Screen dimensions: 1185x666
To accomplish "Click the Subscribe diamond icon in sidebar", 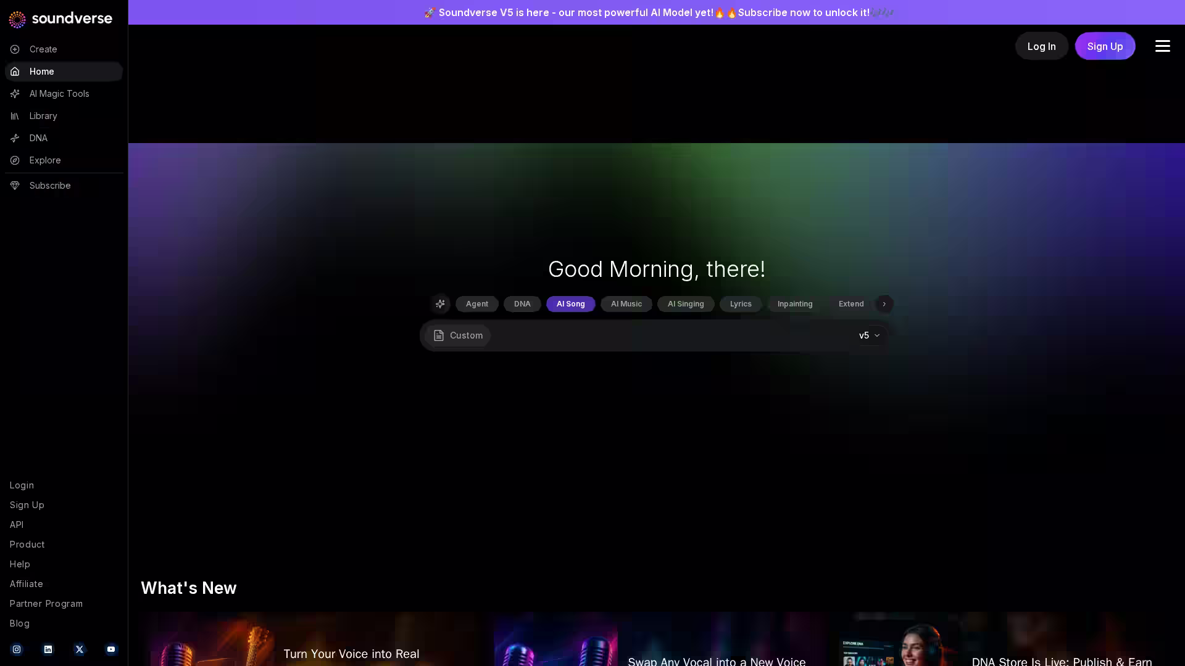I will 15,186.
